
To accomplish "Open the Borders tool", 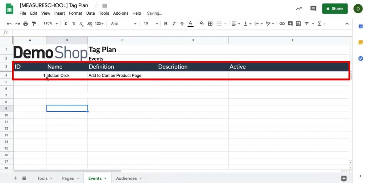I will (210, 24).
